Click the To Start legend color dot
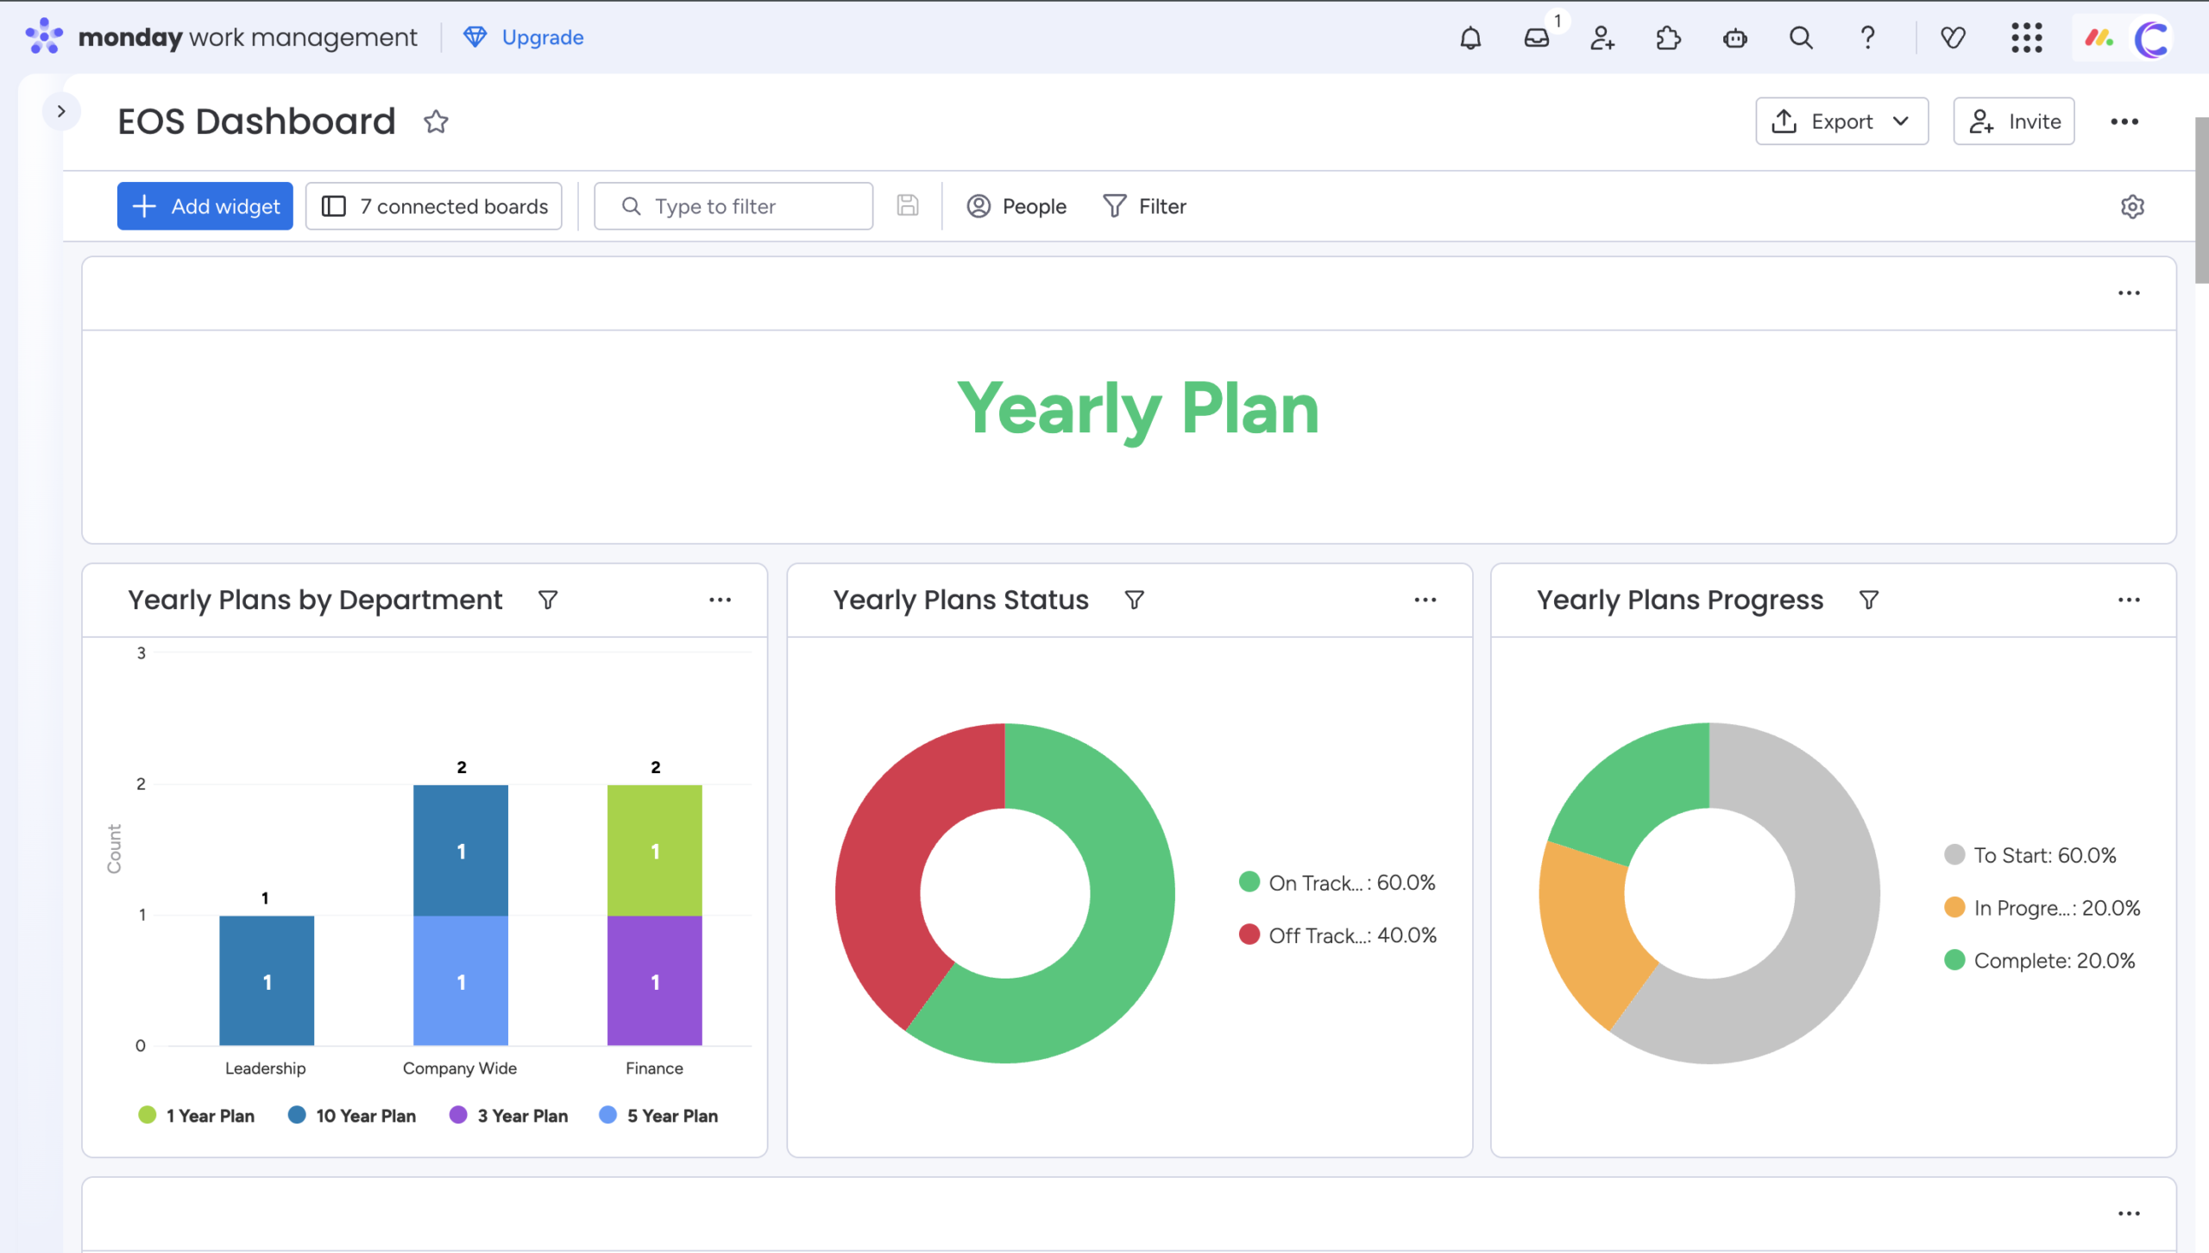The image size is (2209, 1253). 1954,855
